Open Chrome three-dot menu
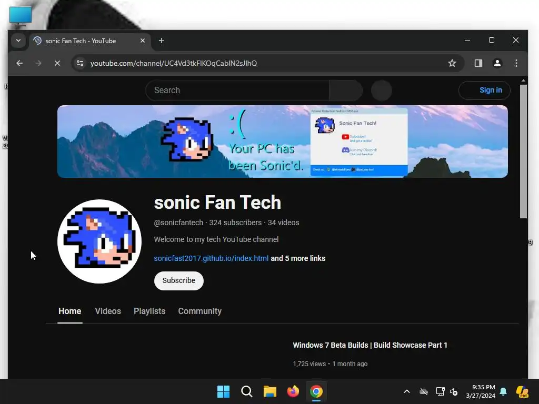 click(x=516, y=63)
